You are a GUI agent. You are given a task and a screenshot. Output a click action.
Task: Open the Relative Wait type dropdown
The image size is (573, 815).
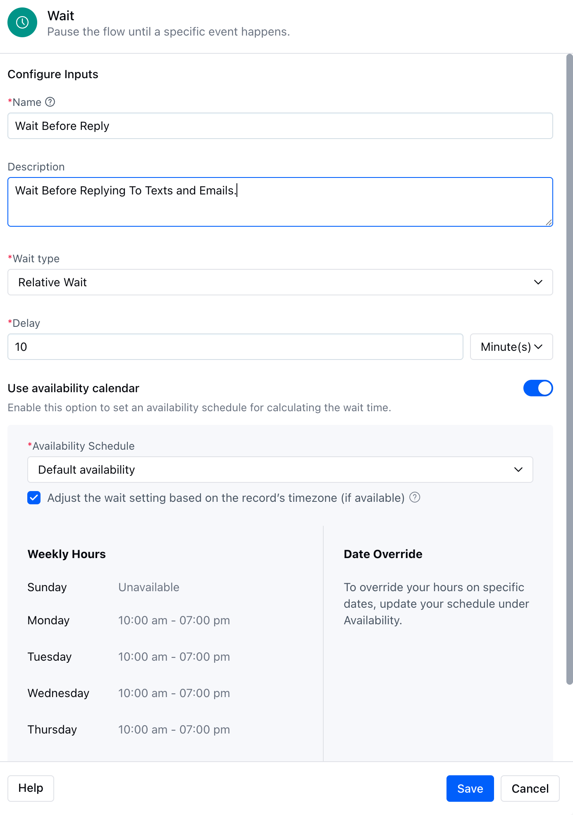pos(280,282)
